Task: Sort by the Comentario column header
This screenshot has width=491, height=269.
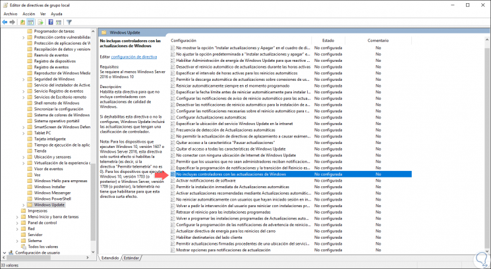Action: 378,41
